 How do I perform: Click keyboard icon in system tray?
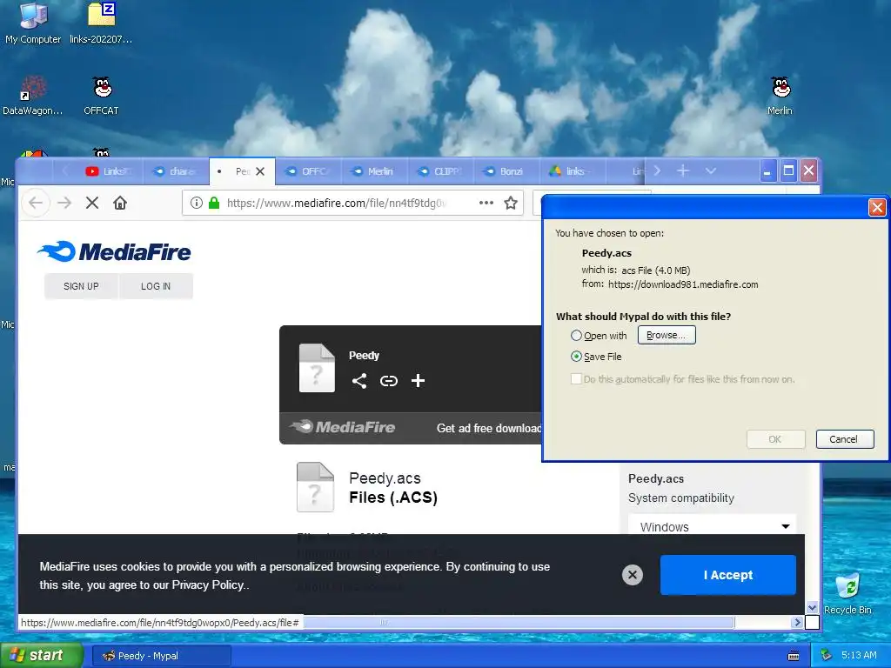(794, 656)
